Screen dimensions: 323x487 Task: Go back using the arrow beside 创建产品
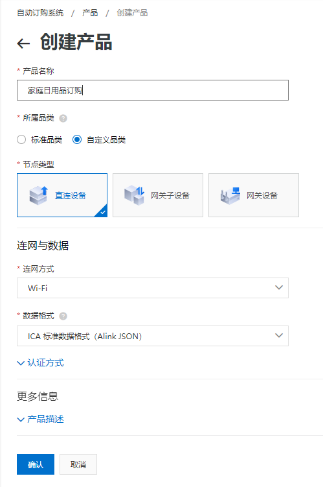pos(23,43)
